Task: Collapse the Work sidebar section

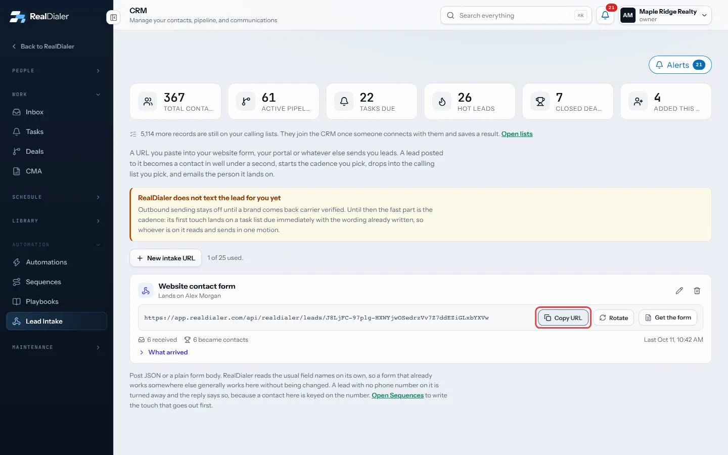Action: [x=56, y=95]
